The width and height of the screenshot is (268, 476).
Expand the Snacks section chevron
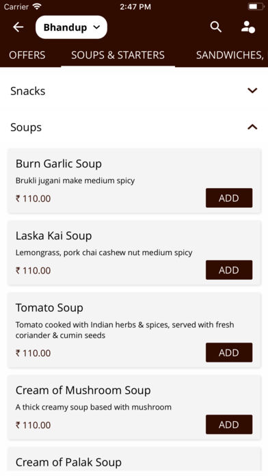coord(252,90)
